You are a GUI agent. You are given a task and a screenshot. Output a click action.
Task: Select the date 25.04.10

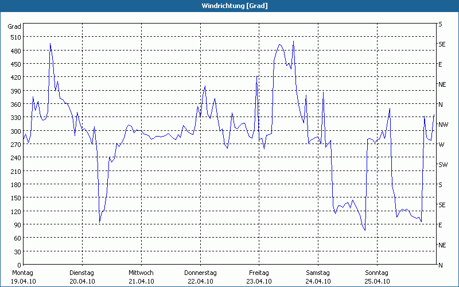tap(378, 281)
